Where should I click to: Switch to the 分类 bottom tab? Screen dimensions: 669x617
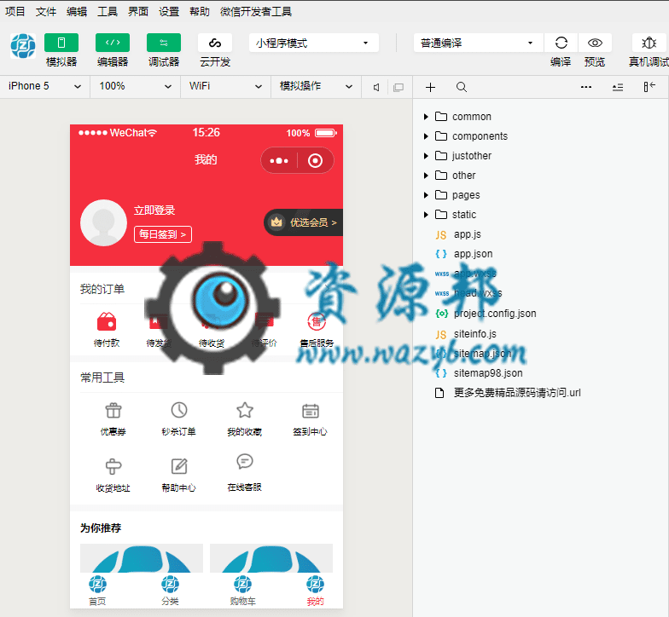coord(171,591)
